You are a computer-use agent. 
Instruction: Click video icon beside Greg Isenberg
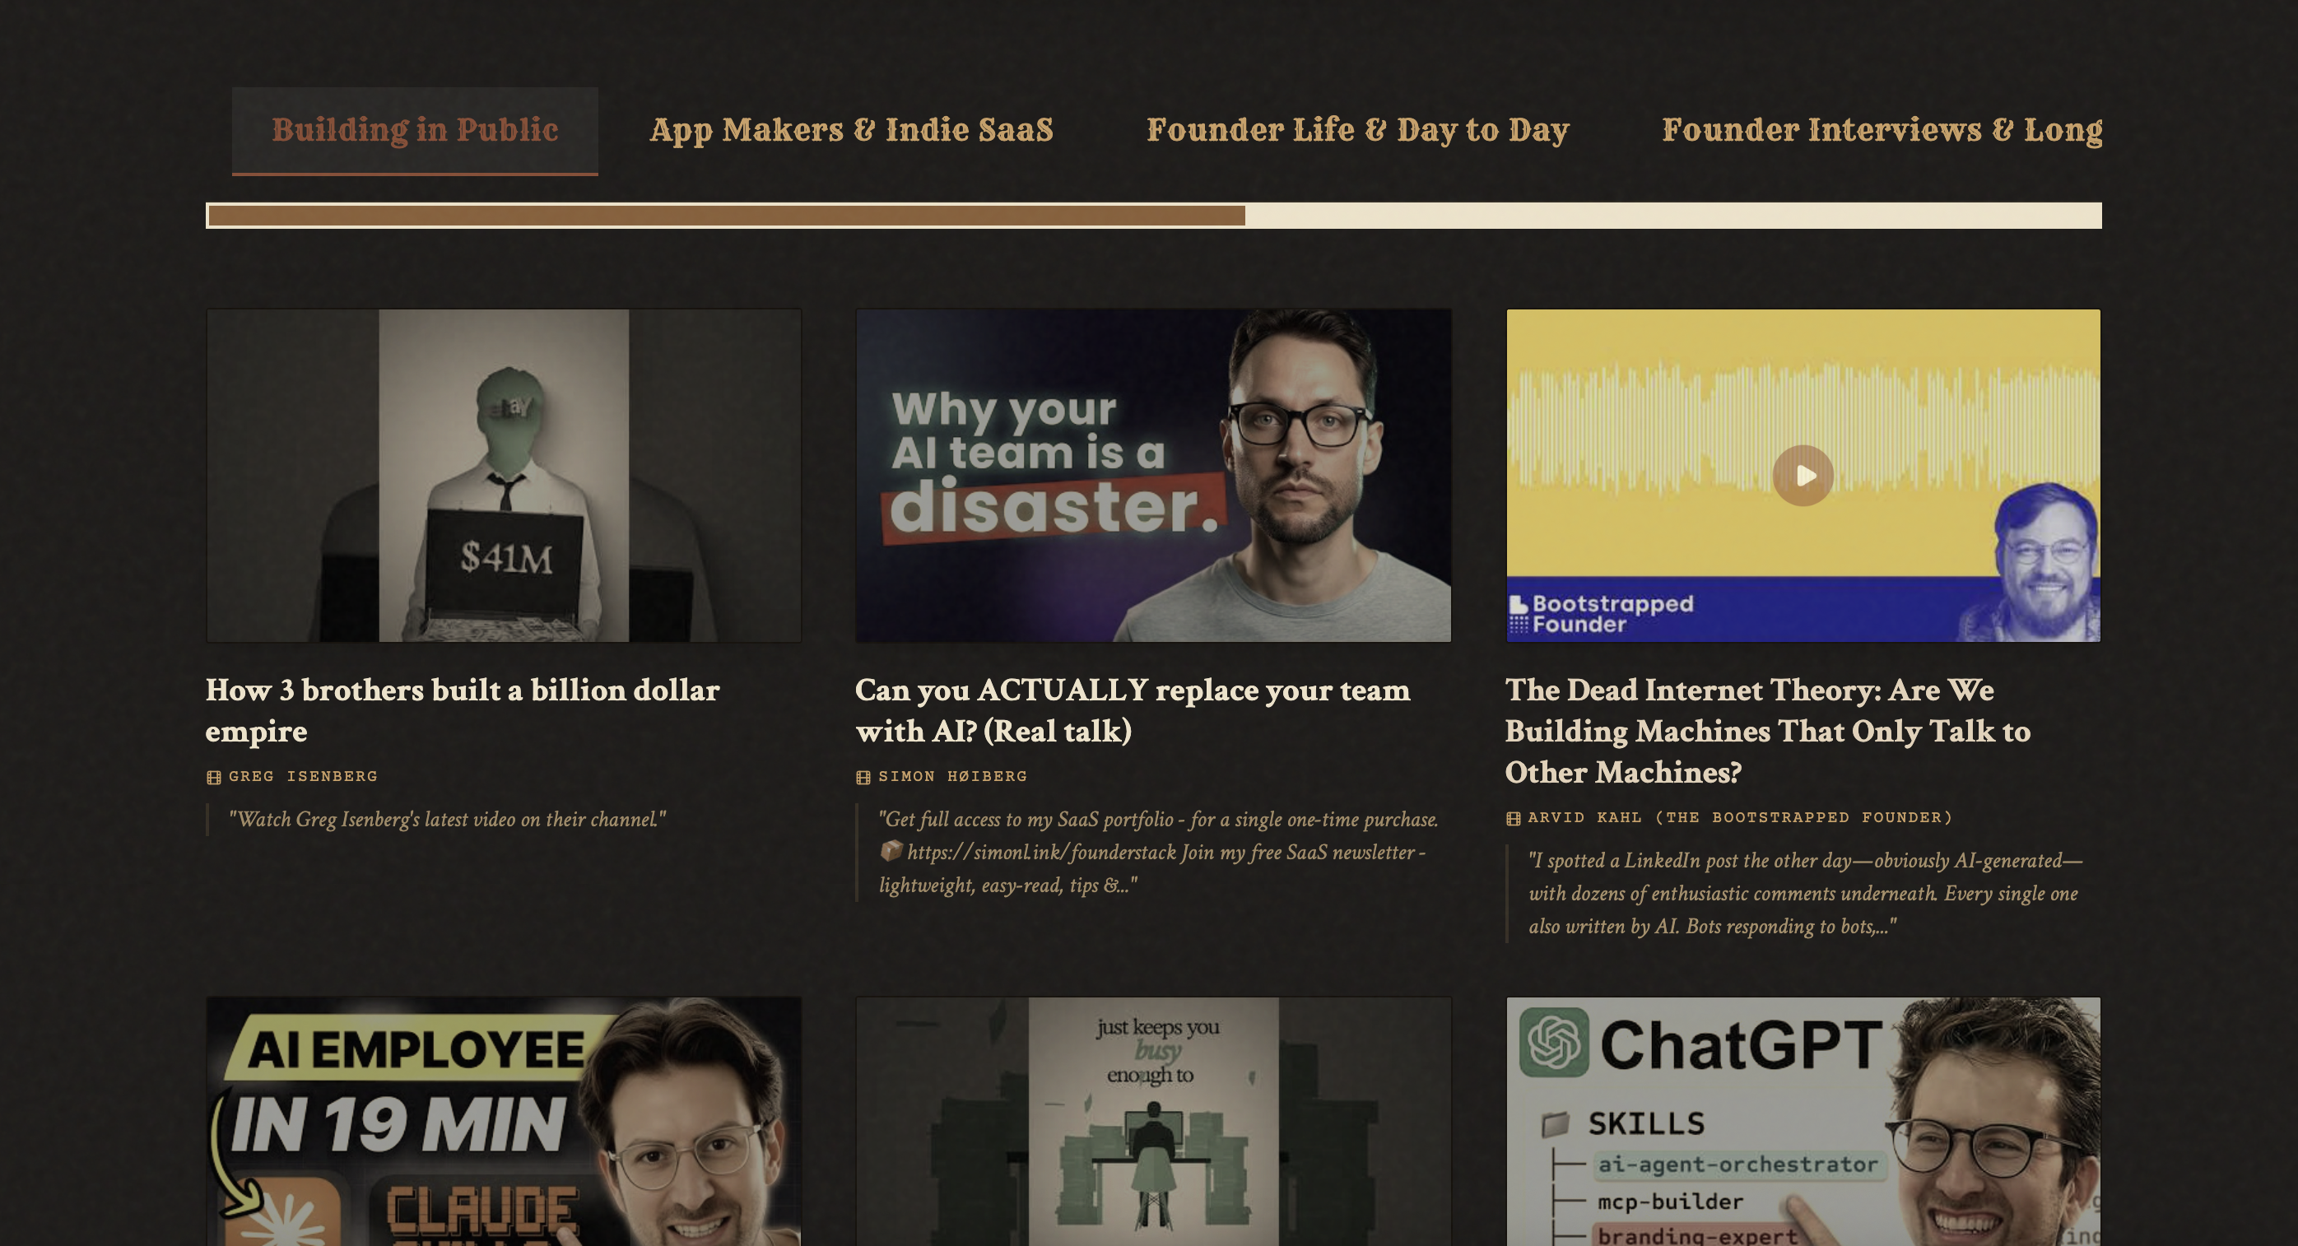(x=214, y=777)
